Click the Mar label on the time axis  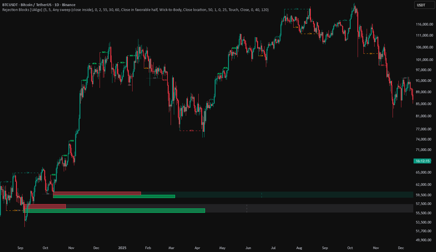click(x=172, y=248)
